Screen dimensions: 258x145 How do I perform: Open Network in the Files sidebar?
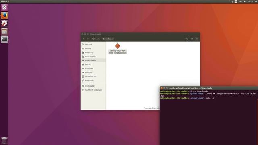[x=93, y=81]
